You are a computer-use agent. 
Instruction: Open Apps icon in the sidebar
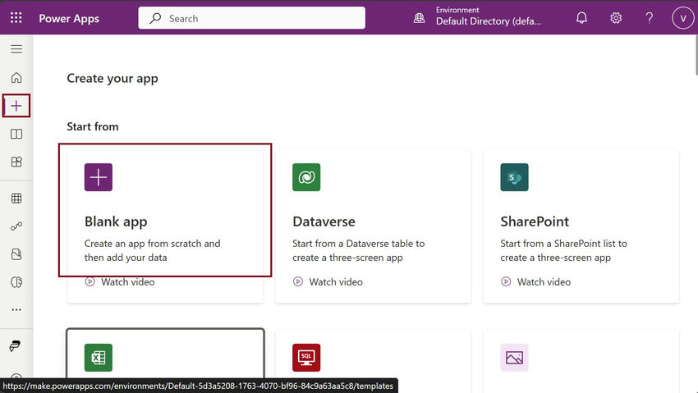coord(16,162)
